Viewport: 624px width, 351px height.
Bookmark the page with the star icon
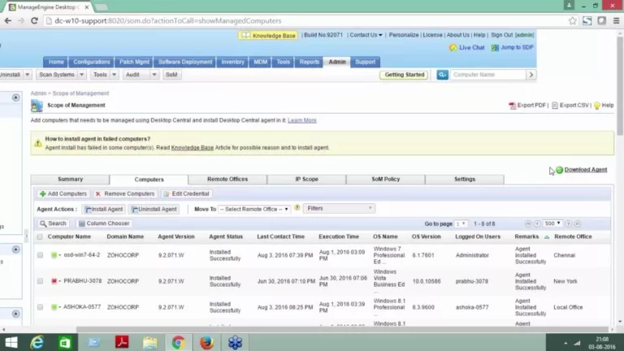pos(572,20)
